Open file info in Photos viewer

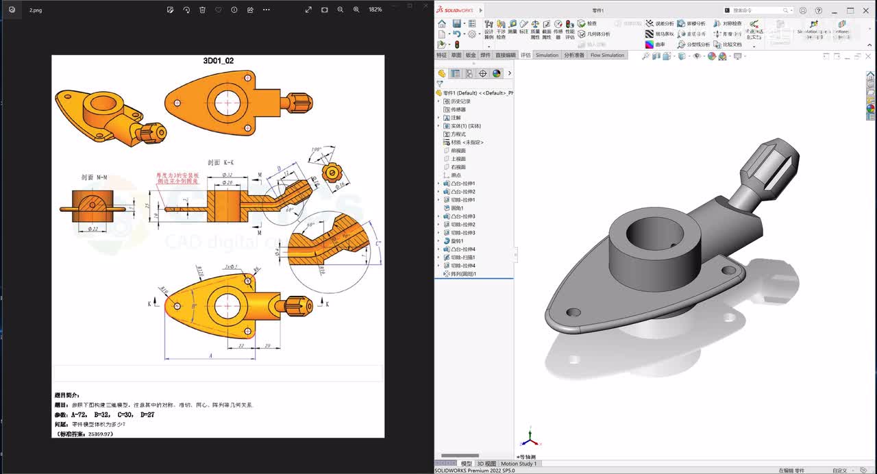234,10
